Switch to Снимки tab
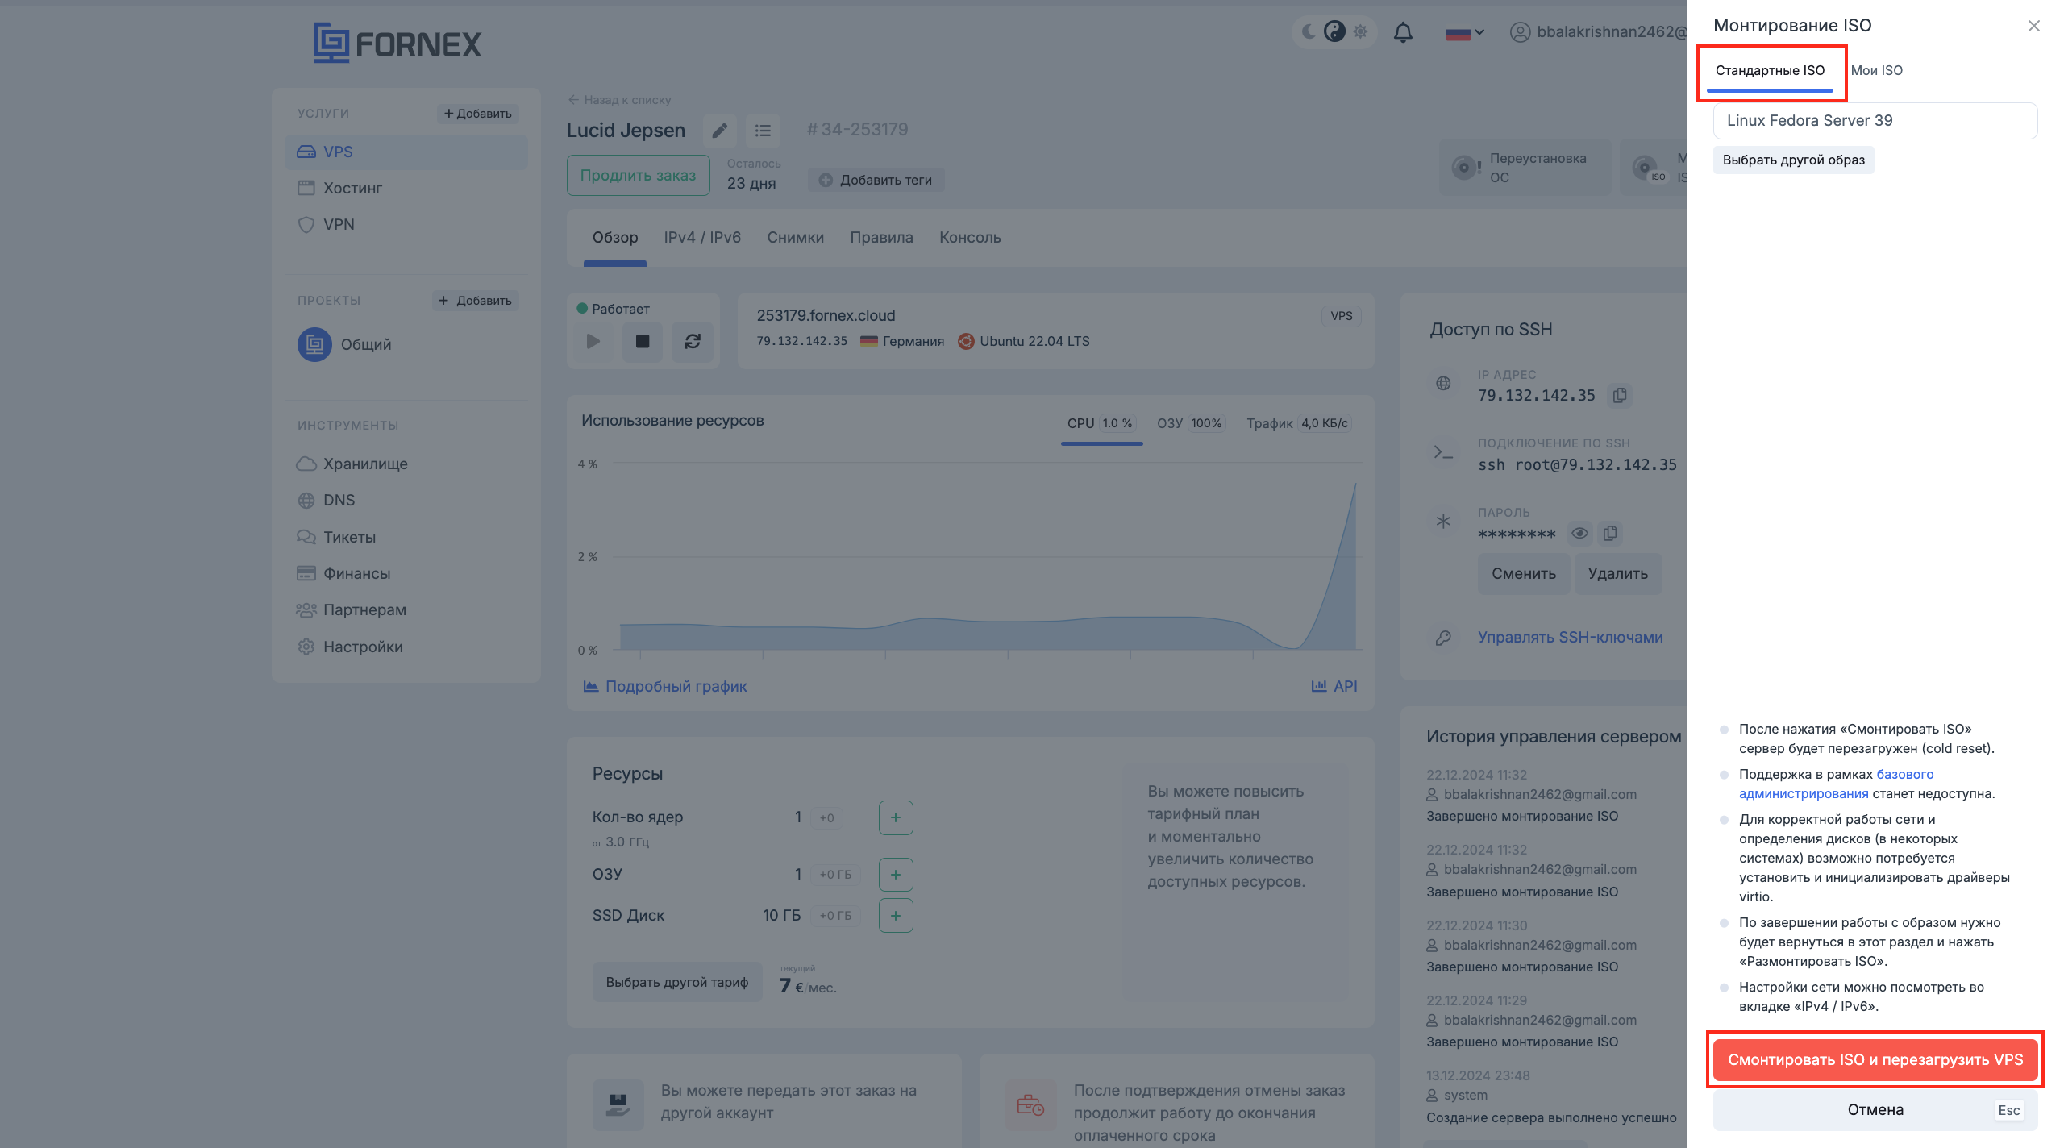This screenshot has width=2064, height=1148. (795, 238)
